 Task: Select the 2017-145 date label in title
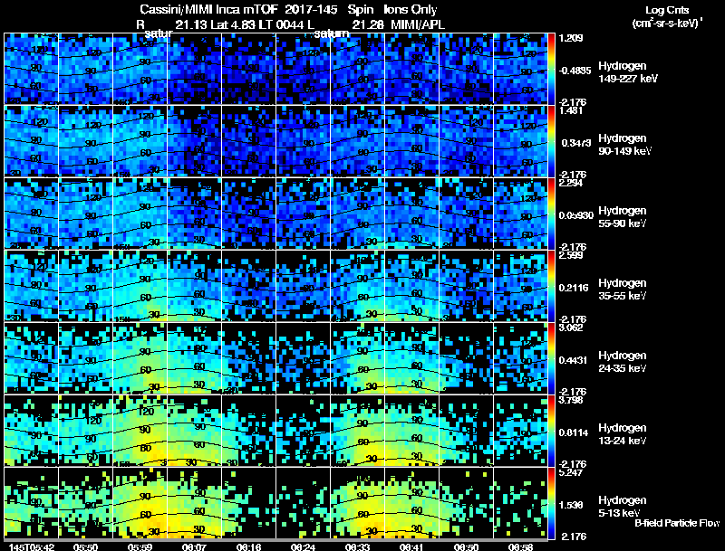point(311,10)
